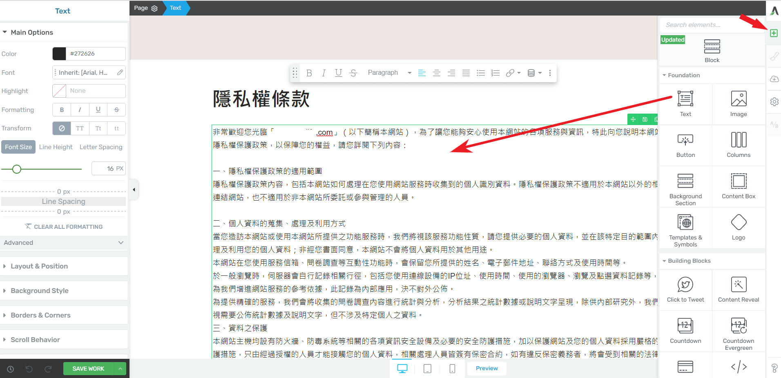Viewport: 781px width, 378px height.
Task: Select the Line Height tab
Action: tap(56, 147)
